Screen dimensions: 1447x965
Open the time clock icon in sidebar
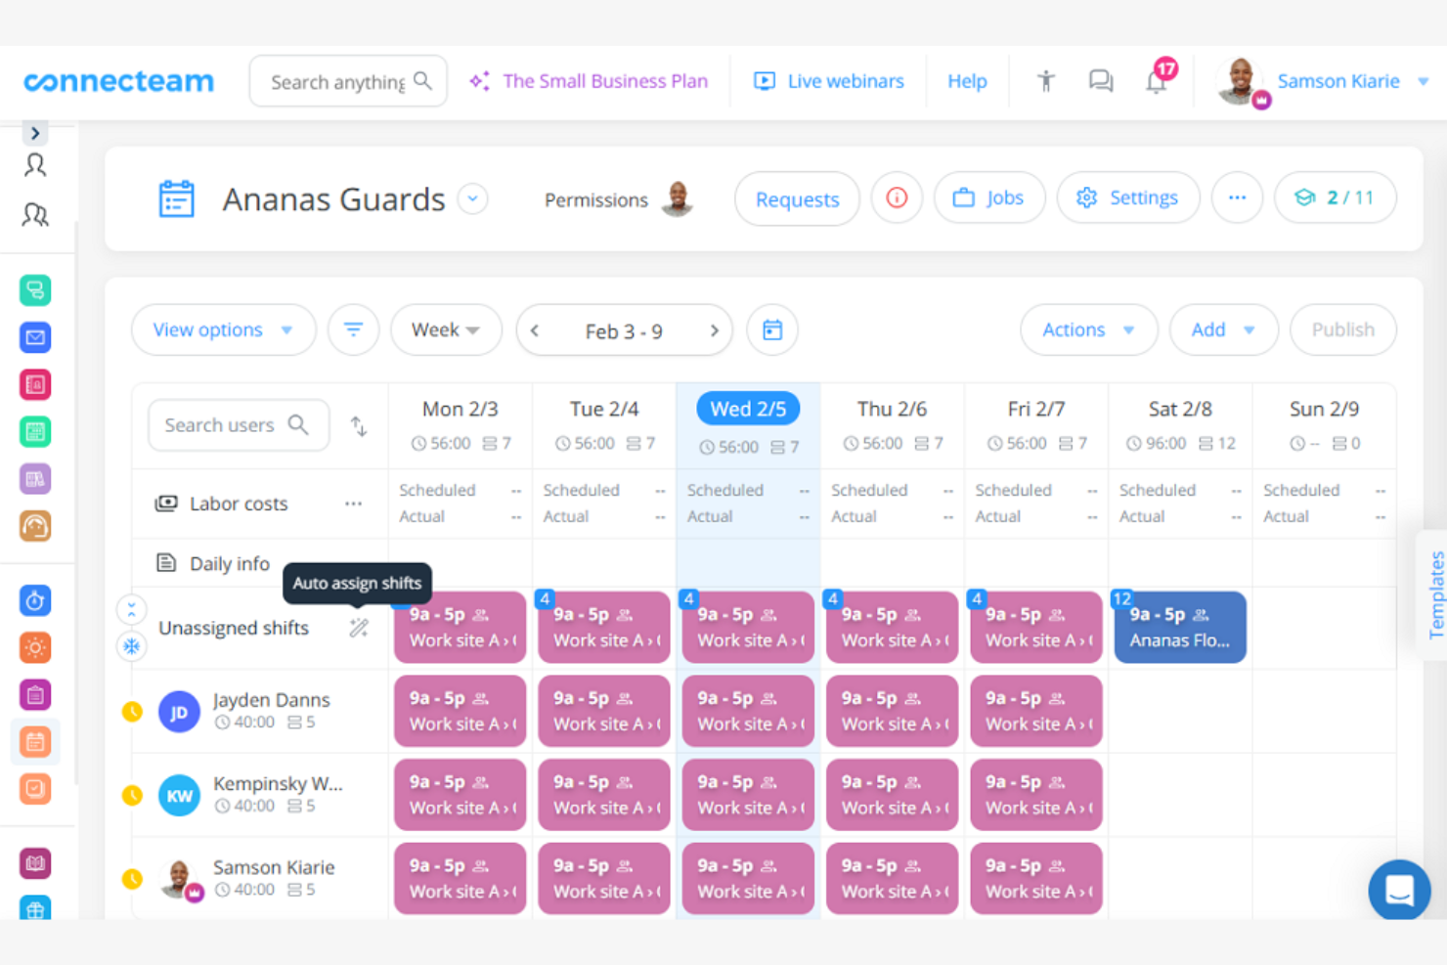pos(35,600)
